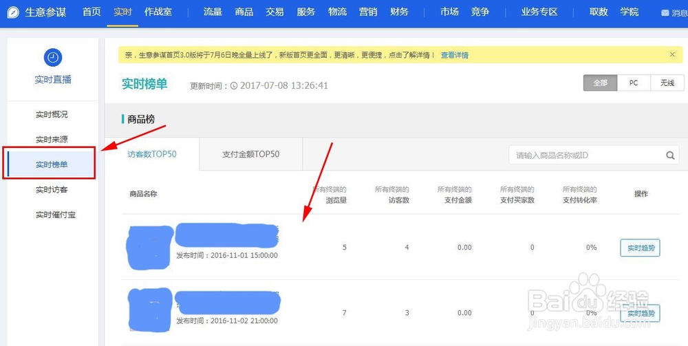Select the 实时 top menu item

click(x=122, y=12)
